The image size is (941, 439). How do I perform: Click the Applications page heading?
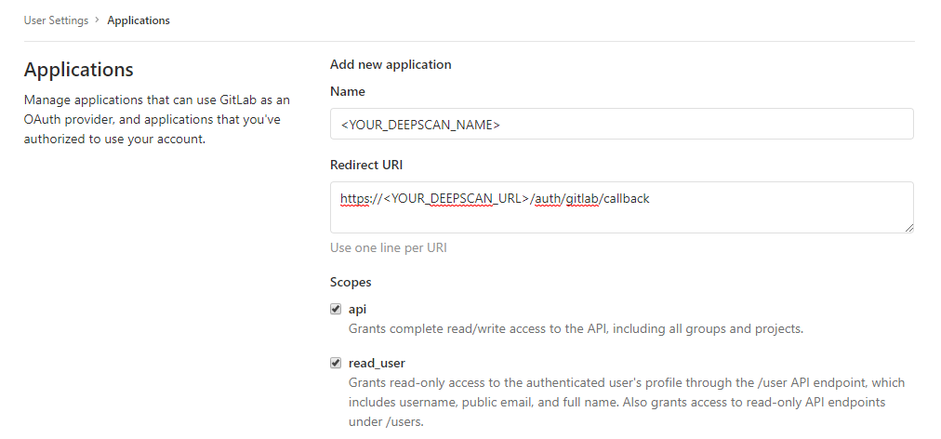(79, 70)
